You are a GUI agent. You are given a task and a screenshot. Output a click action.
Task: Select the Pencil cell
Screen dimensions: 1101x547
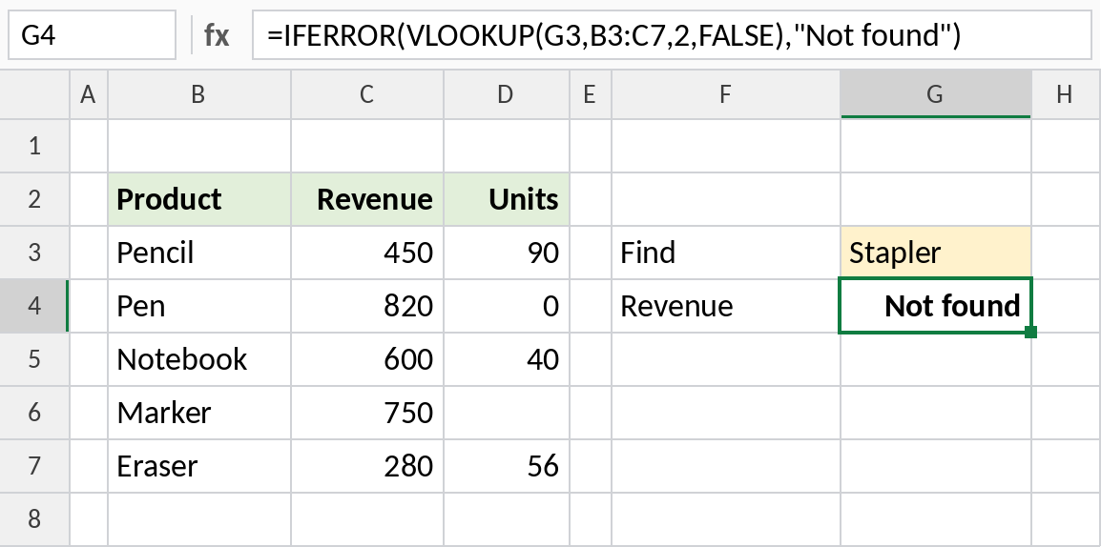(x=199, y=253)
